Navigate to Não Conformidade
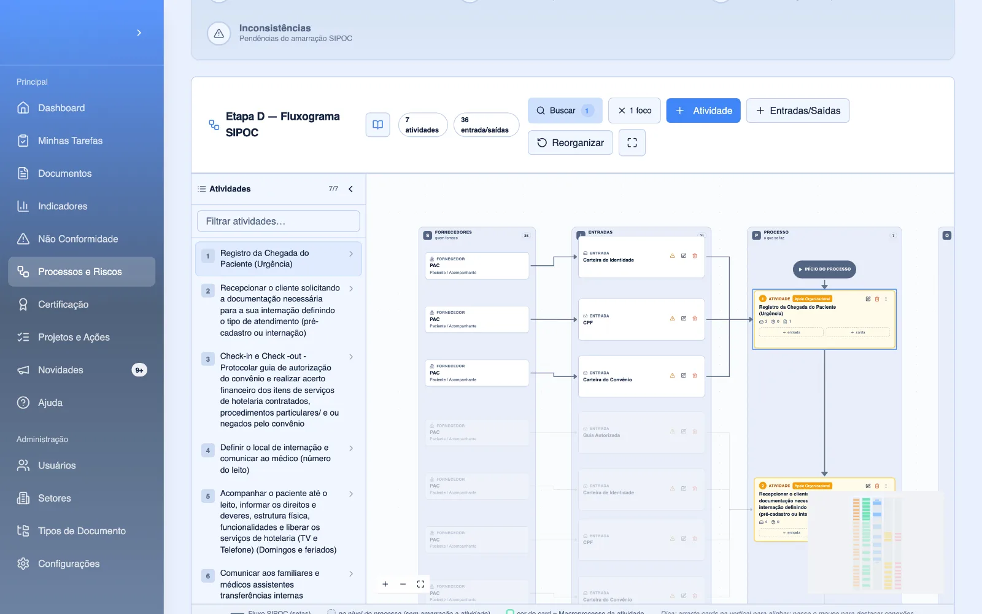The width and height of the screenshot is (982, 614). (82, 239)
